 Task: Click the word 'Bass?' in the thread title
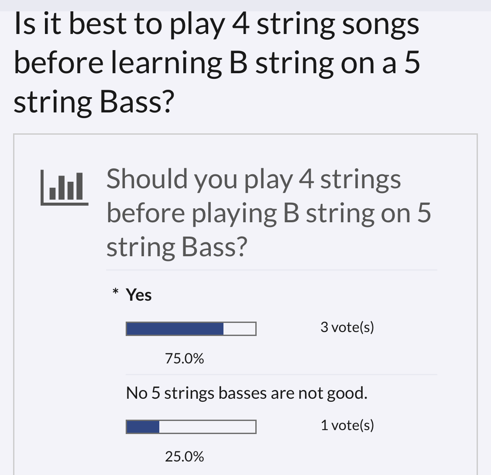(137, 102)
